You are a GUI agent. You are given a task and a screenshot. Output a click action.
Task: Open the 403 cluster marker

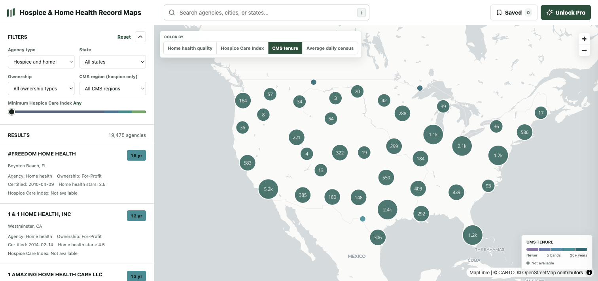tap(418, 189)
